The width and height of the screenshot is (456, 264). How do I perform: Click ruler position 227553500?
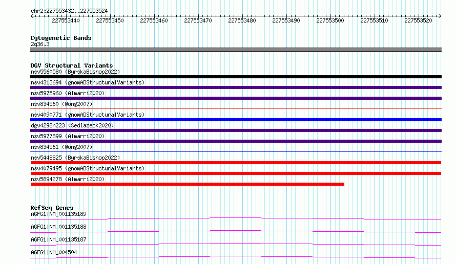click(x=330, y=20)
